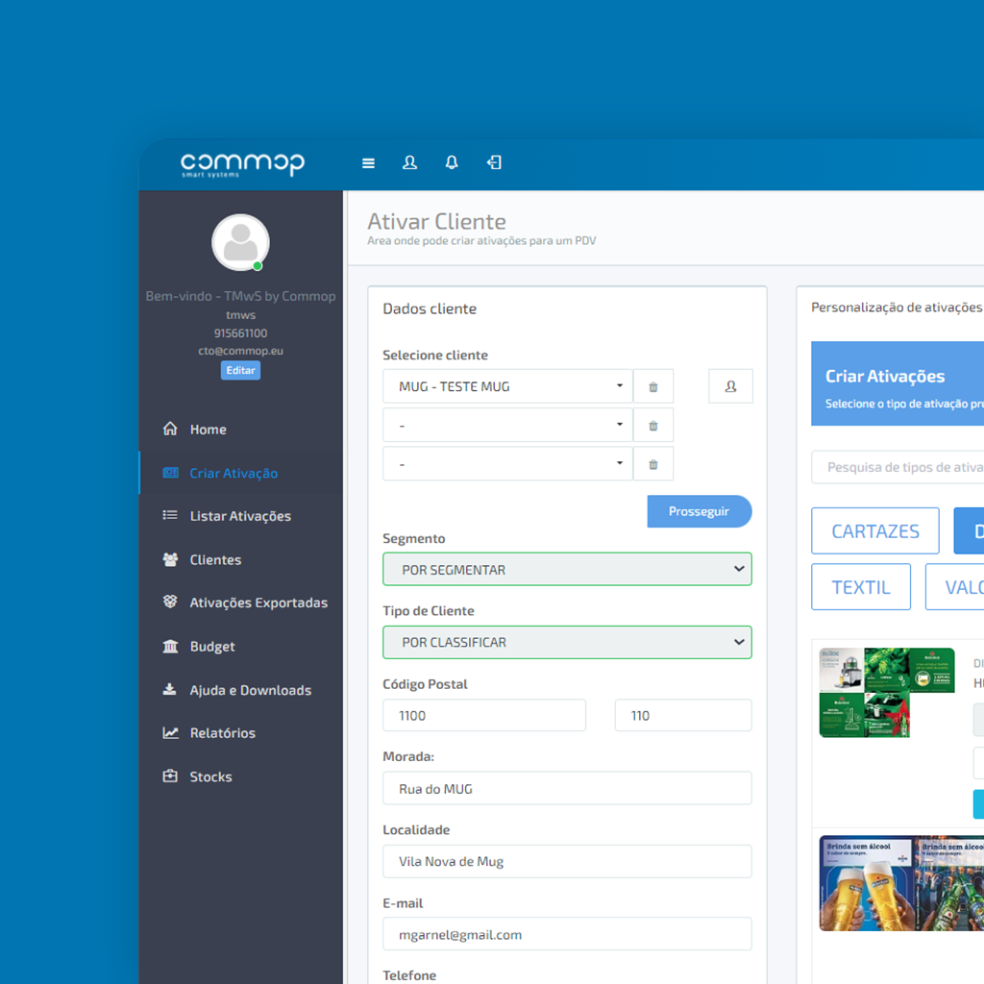The width and height of the screenshot is (984, 984).
Task: Select the CARTAZES activation type
Action: click(x=874, y=530)
